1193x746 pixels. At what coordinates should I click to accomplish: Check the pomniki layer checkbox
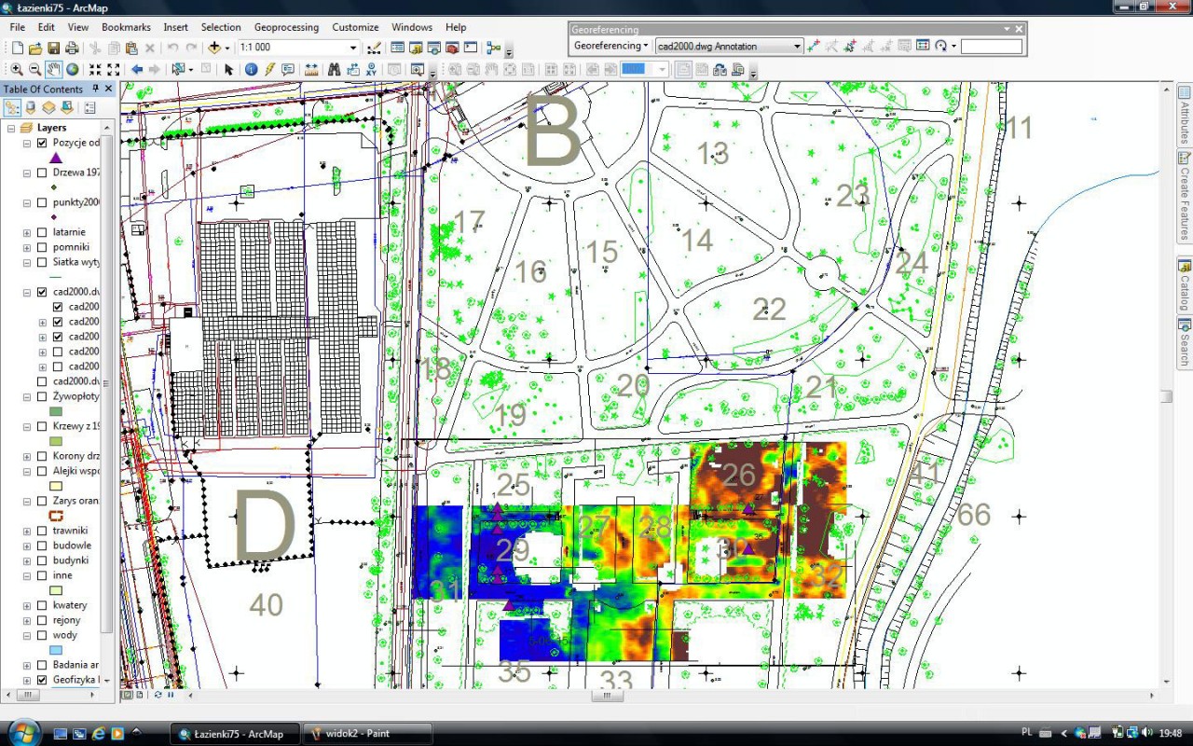point(42,247)
